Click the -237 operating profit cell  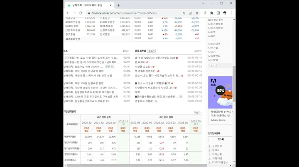tap(161, 143)
